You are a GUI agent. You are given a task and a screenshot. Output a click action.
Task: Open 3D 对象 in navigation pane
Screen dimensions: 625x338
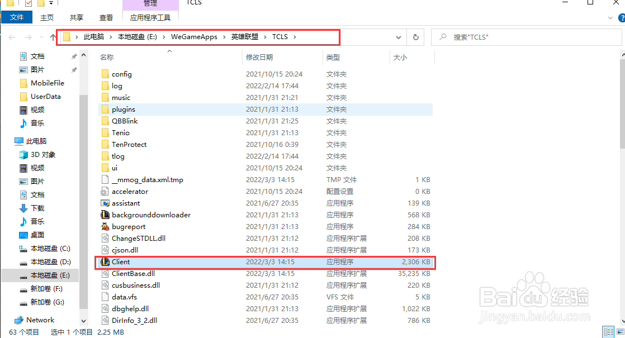[37, 154]
